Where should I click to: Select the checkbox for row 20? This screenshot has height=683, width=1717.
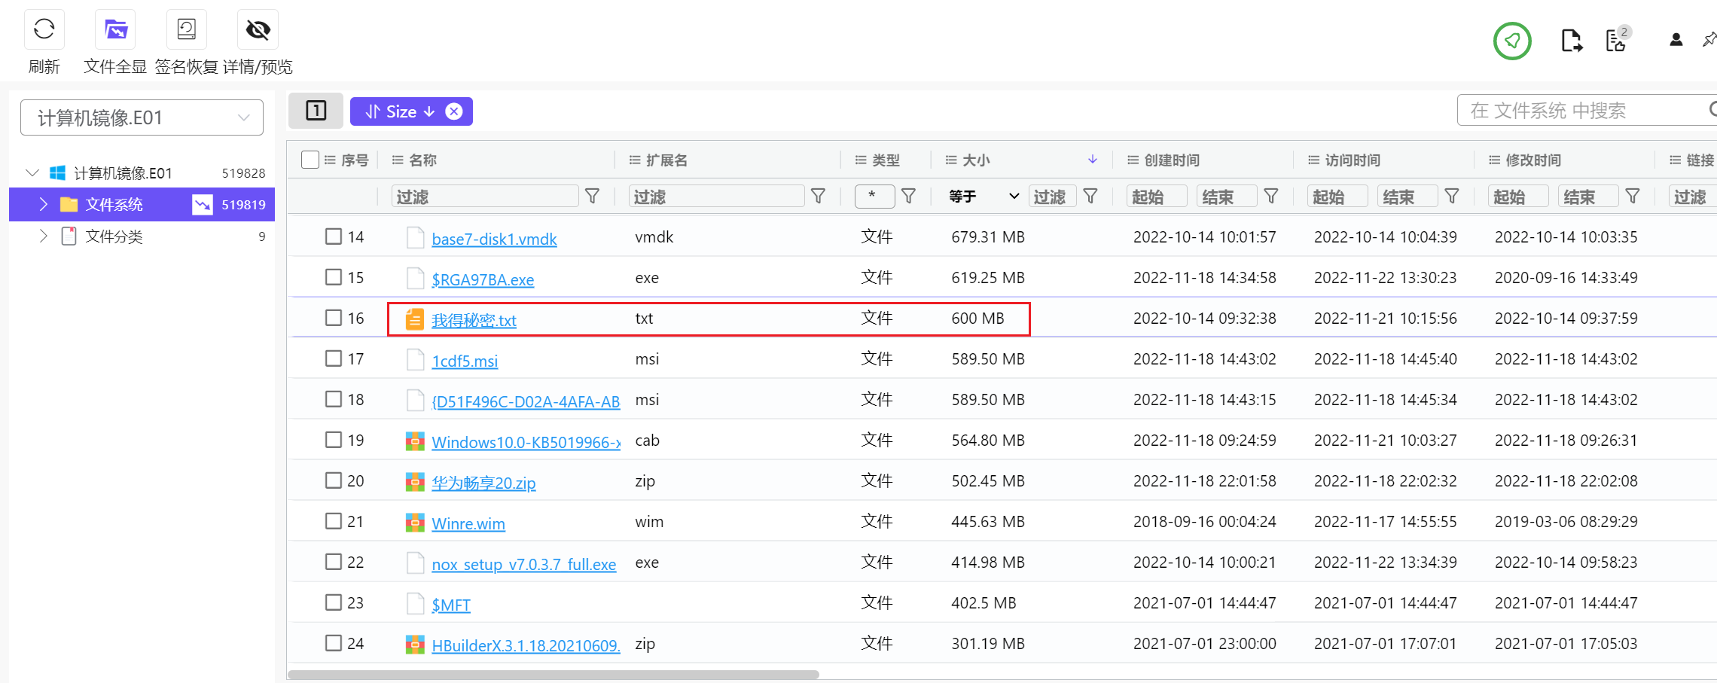click(x=334, y=480)
